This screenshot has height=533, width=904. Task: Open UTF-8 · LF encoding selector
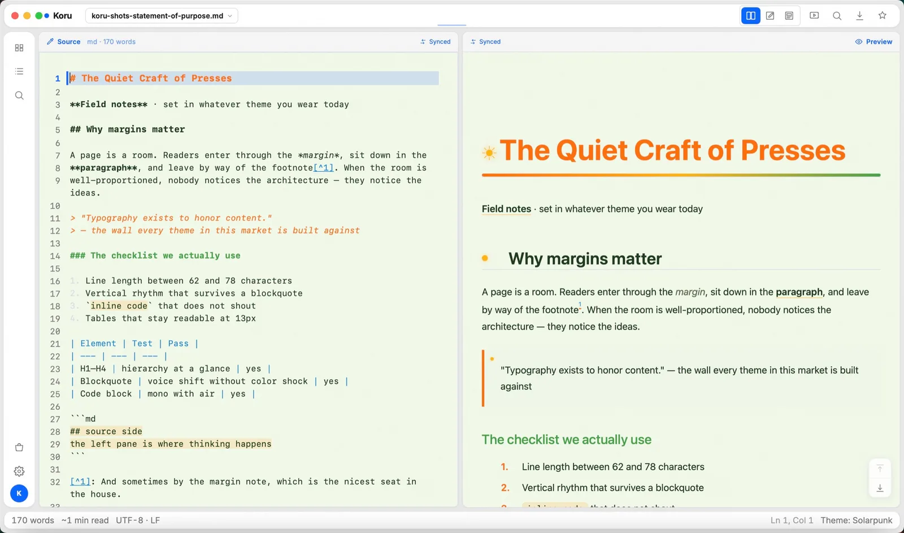coord(138,520)
